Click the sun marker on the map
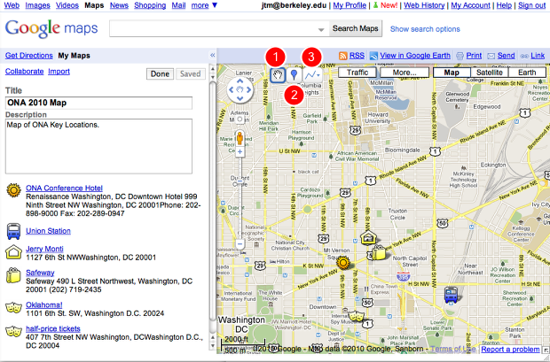The height and width of the screenshot is (362, 550). tap(343, 262)
